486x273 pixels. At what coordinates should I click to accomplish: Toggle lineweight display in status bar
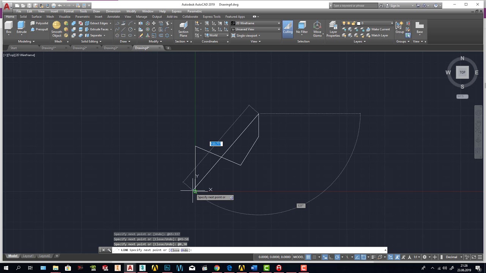pyautogui.click(x=374, y=257)
